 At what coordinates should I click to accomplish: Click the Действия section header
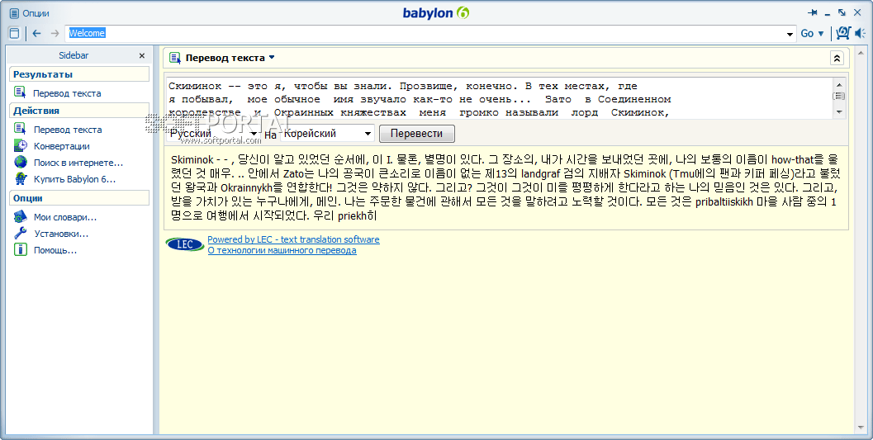coord(79,110)
